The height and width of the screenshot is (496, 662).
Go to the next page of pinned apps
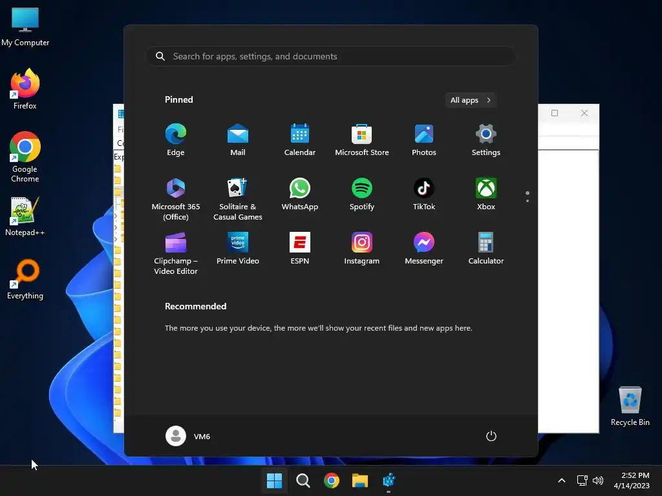click(x=528, y=201)
